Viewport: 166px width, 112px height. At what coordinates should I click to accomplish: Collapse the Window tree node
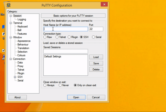click(x=11, y=37)
